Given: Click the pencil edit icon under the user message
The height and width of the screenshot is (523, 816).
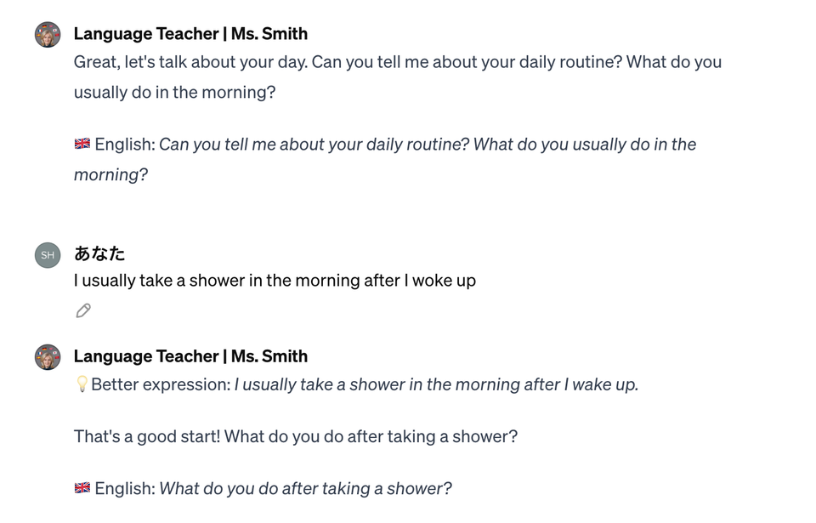Looking at the screenshot, I should (x=83, y=310).
